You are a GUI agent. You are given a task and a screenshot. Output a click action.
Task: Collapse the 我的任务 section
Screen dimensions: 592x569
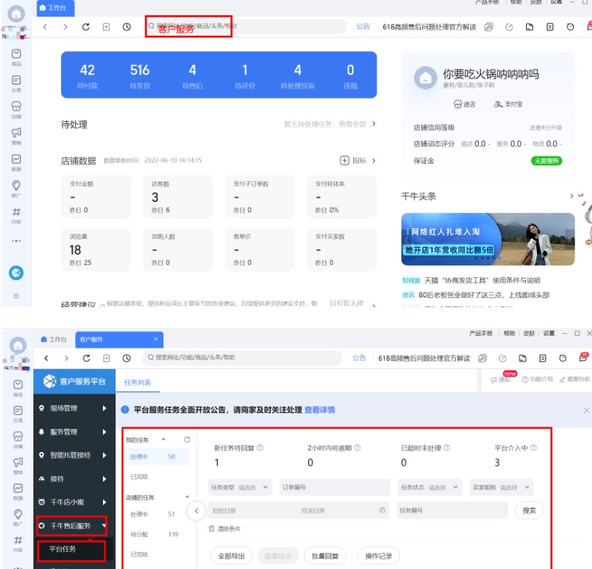click(163, 439)
